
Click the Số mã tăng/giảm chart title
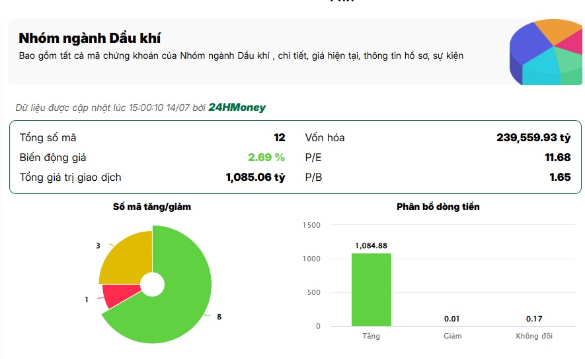(152, 207)
